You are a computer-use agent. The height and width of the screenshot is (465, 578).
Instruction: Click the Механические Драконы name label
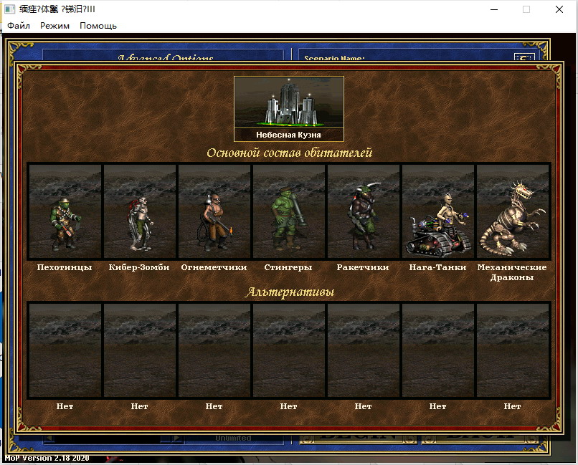tap(512, 272)
